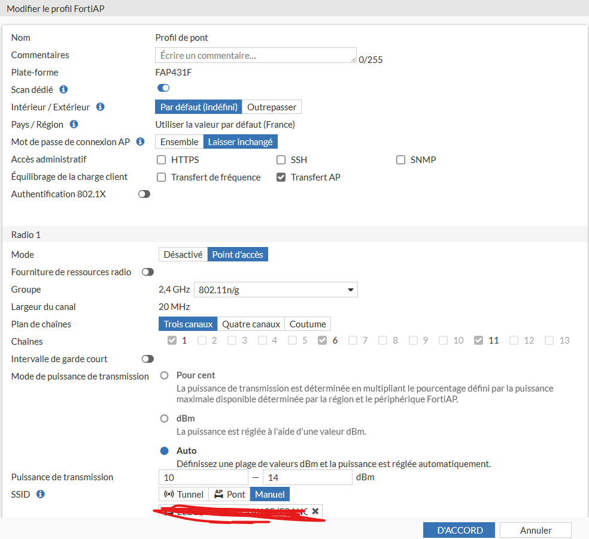Select Pour cent power mode radio
This screenshot has height=539, width=589.
[165, 375]
